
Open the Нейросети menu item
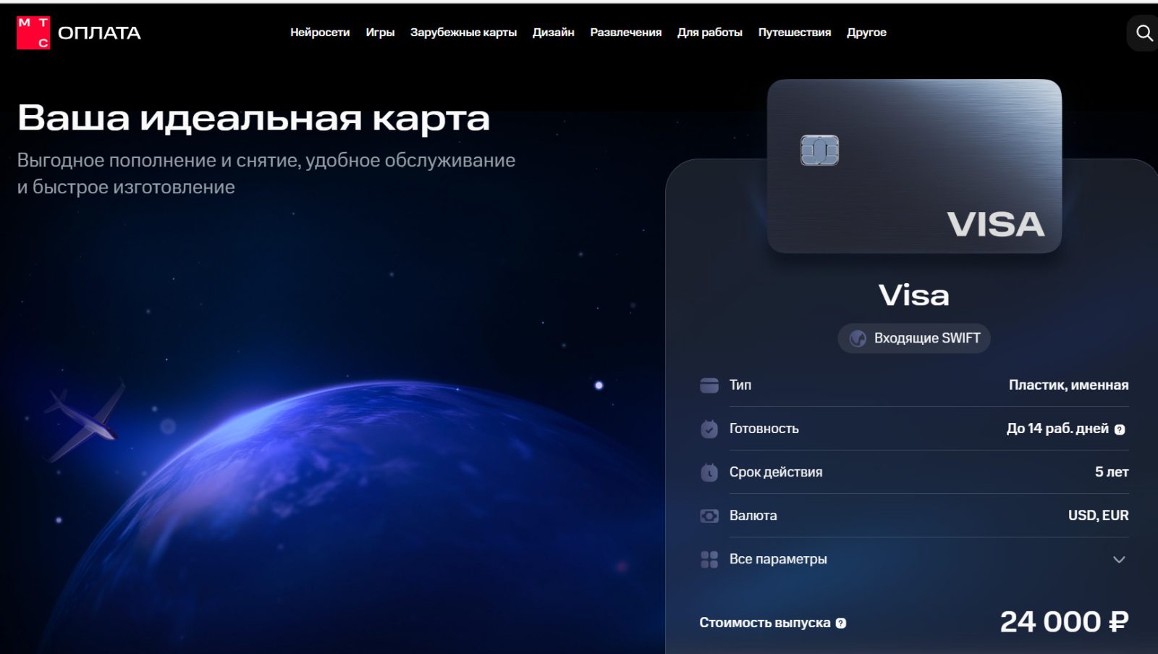(x=320, y=33)
